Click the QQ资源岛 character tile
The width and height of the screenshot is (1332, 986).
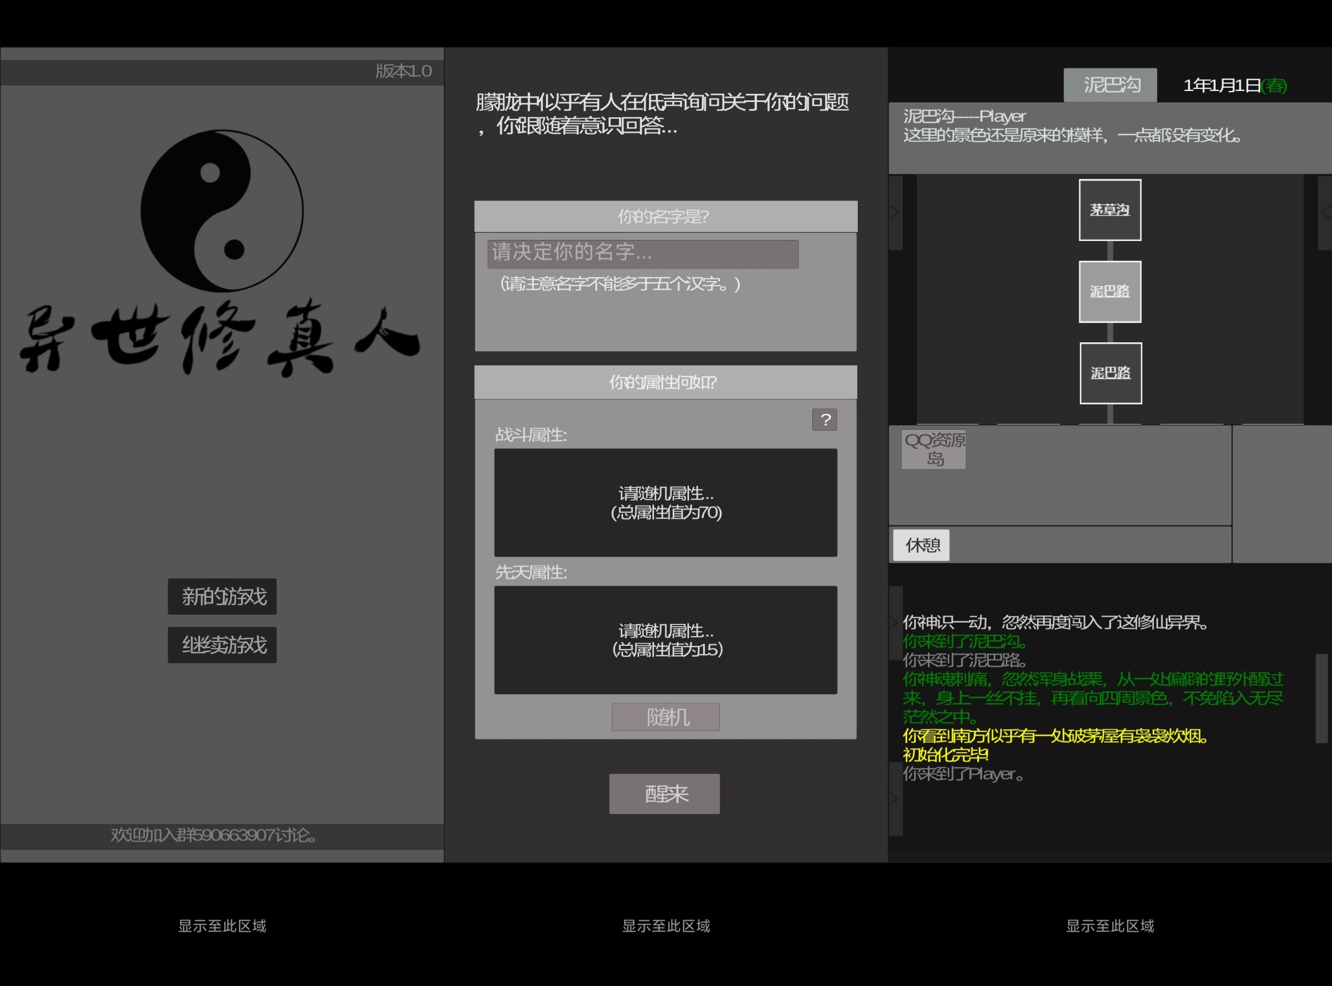[x=933, y=449]
